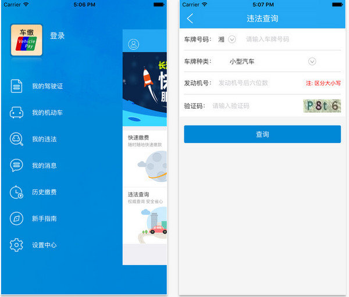
Task: Click the magnifier car icon for violations
Action: (x=16, y=139)
